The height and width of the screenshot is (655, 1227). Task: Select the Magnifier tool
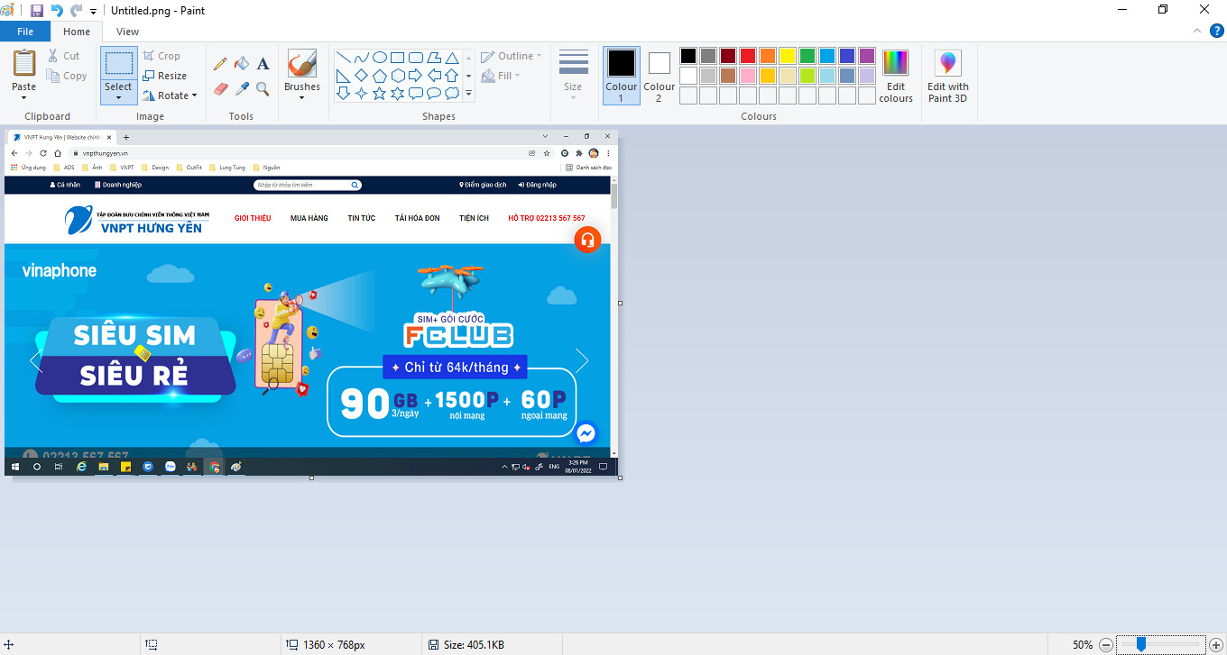pos(263,88)
